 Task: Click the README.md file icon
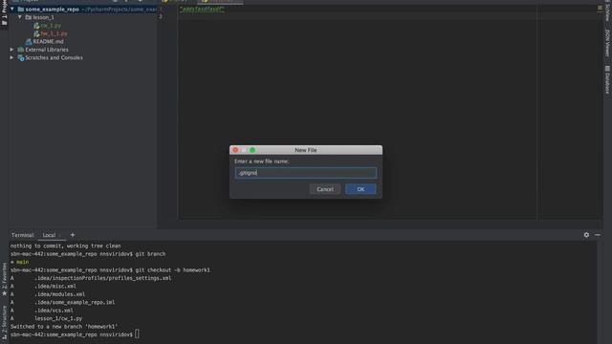(29, 41)
